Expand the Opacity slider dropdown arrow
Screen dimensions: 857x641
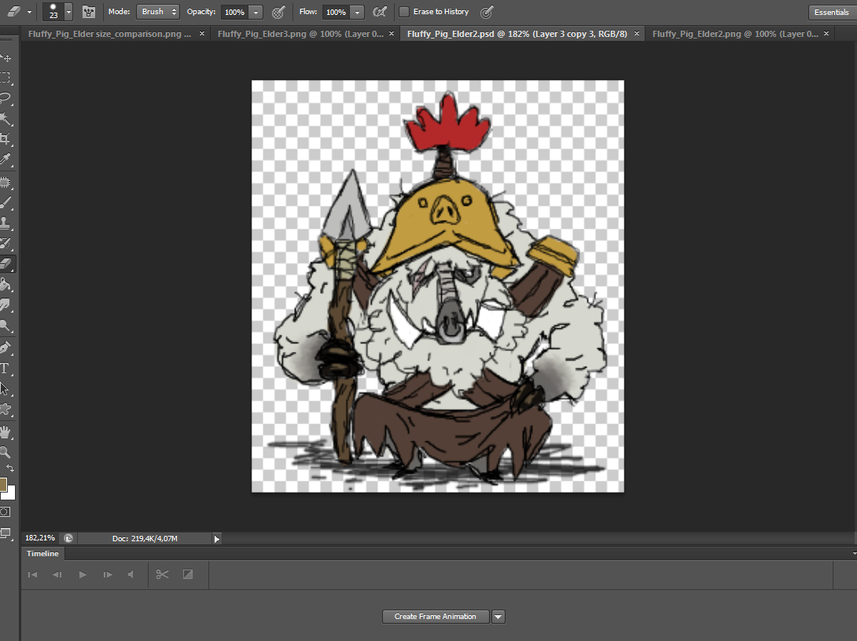coord(256,12)
